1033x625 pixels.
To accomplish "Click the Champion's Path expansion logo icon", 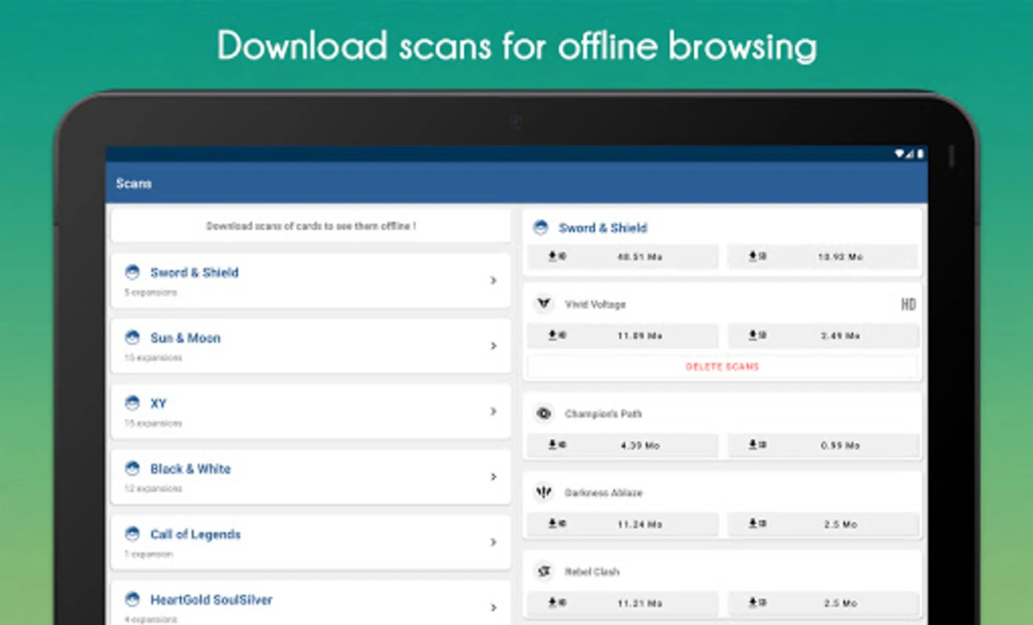I will tap(543, 414).
